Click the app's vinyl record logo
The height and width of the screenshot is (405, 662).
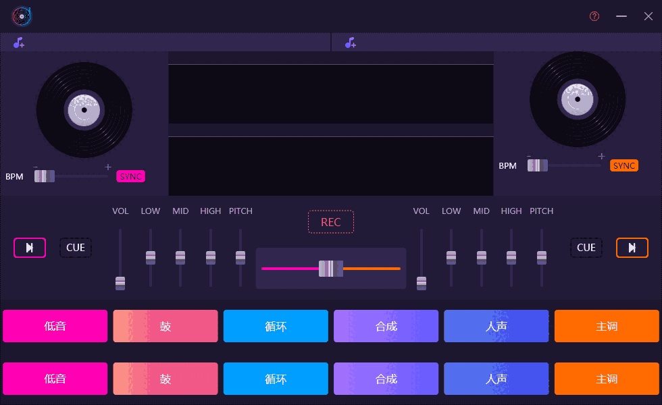[21, 16]
